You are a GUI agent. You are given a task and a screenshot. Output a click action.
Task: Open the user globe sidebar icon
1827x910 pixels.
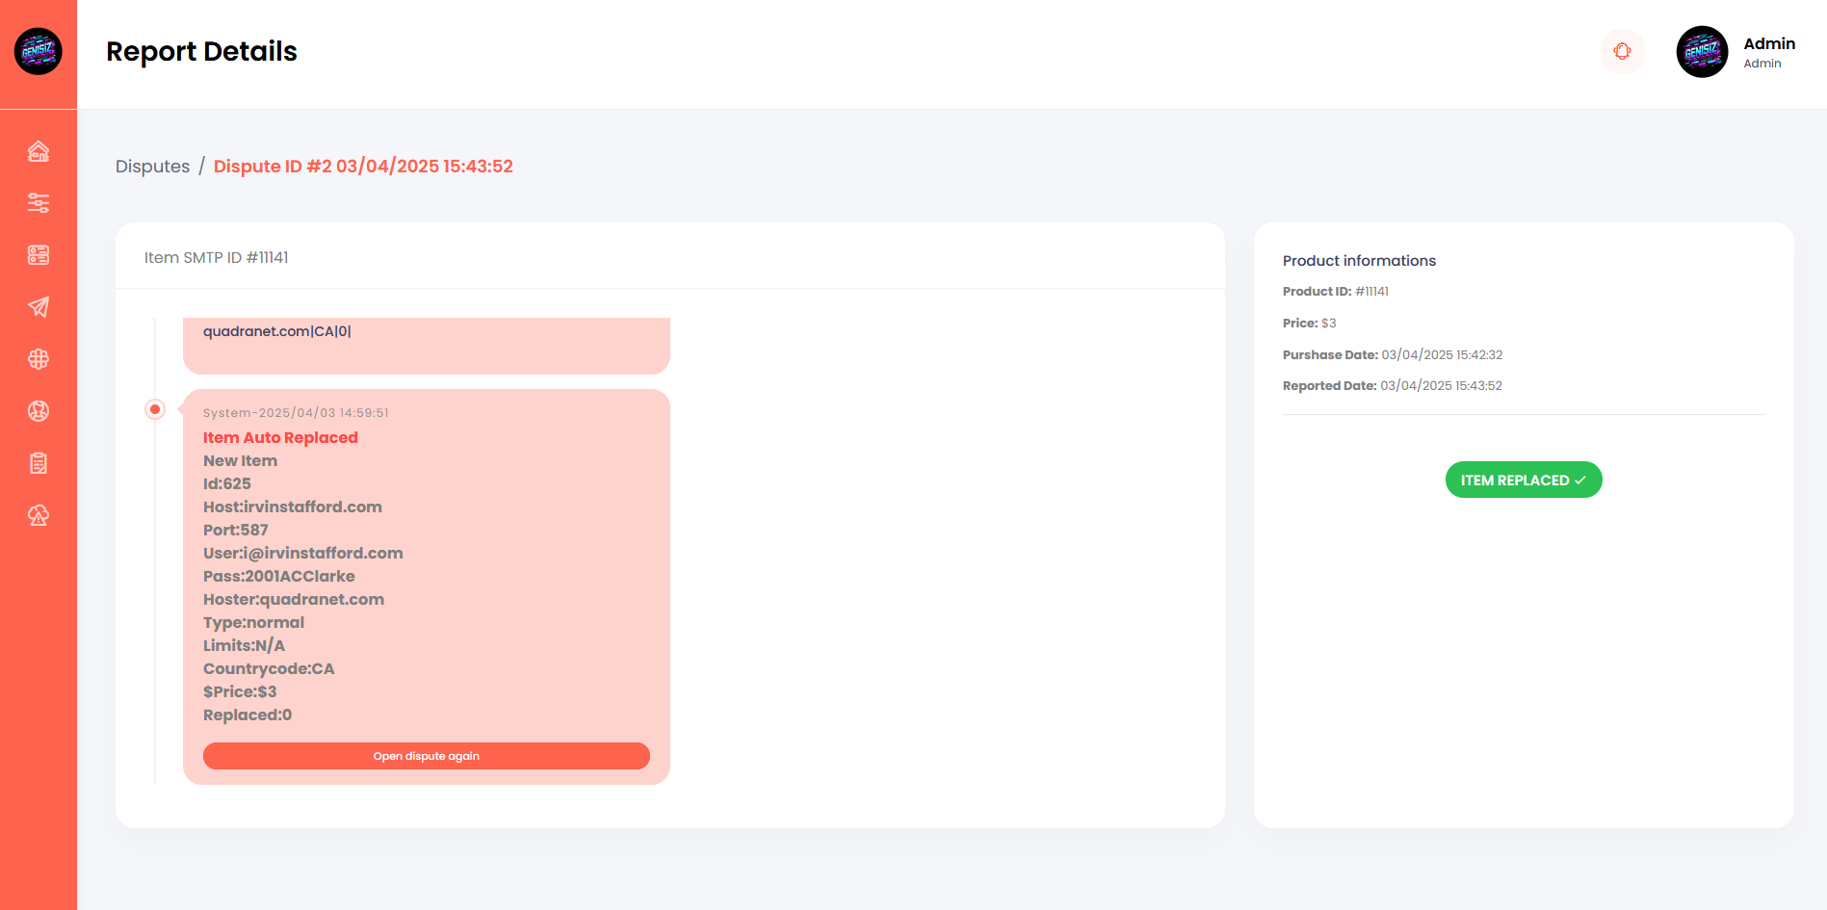coord(39,411)
